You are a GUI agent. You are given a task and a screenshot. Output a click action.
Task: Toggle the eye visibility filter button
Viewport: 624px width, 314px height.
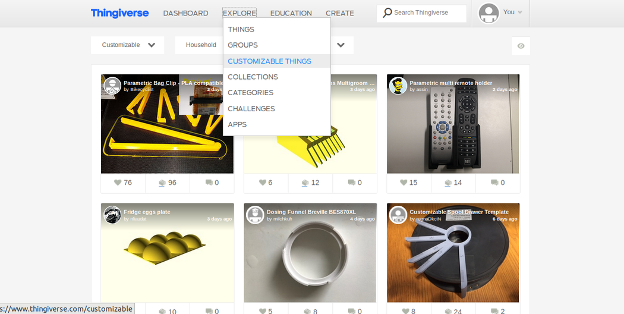(x=521, y=46)
